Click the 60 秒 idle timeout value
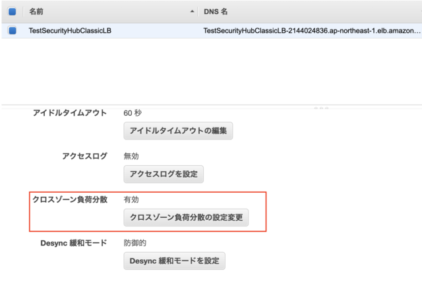Image resolution: width=422 pixels, height=285 pixels. [133, 113]
